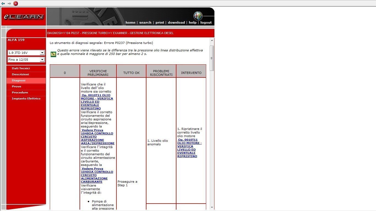Click Y104 P0237 - PRESSIONE TURBO in the breadcrumb
The height and width of the screenshot is (211, 376).
point(85,33)
